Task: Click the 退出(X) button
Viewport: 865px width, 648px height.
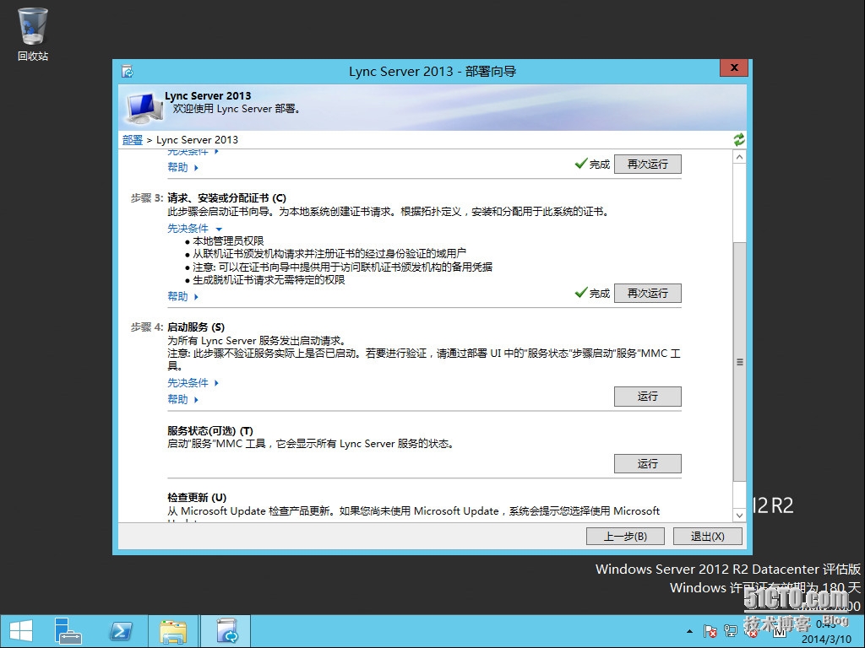Action: [707, 536]
